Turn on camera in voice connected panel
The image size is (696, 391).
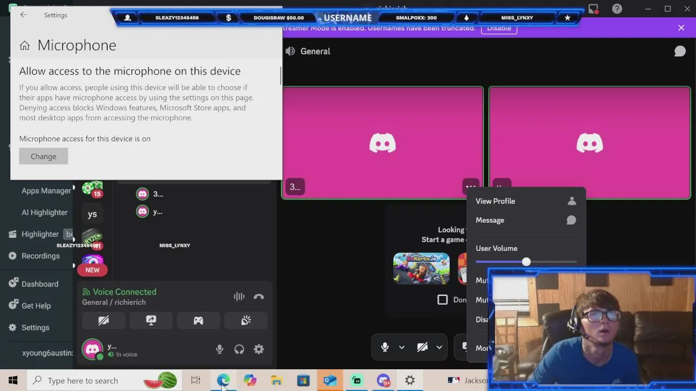click(103, 320)
